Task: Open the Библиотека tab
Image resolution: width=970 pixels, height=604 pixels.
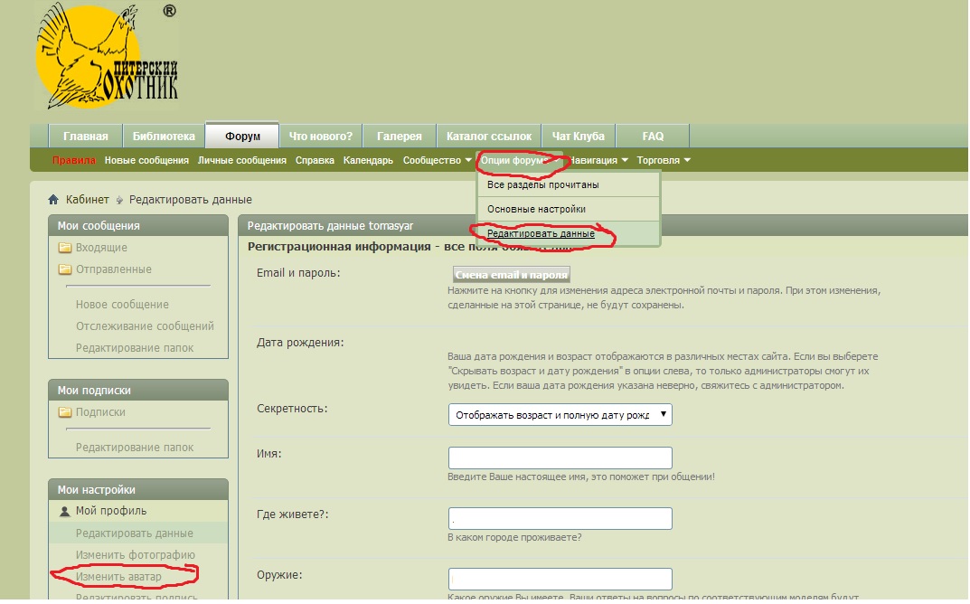Action: click(x=164, y=137)
